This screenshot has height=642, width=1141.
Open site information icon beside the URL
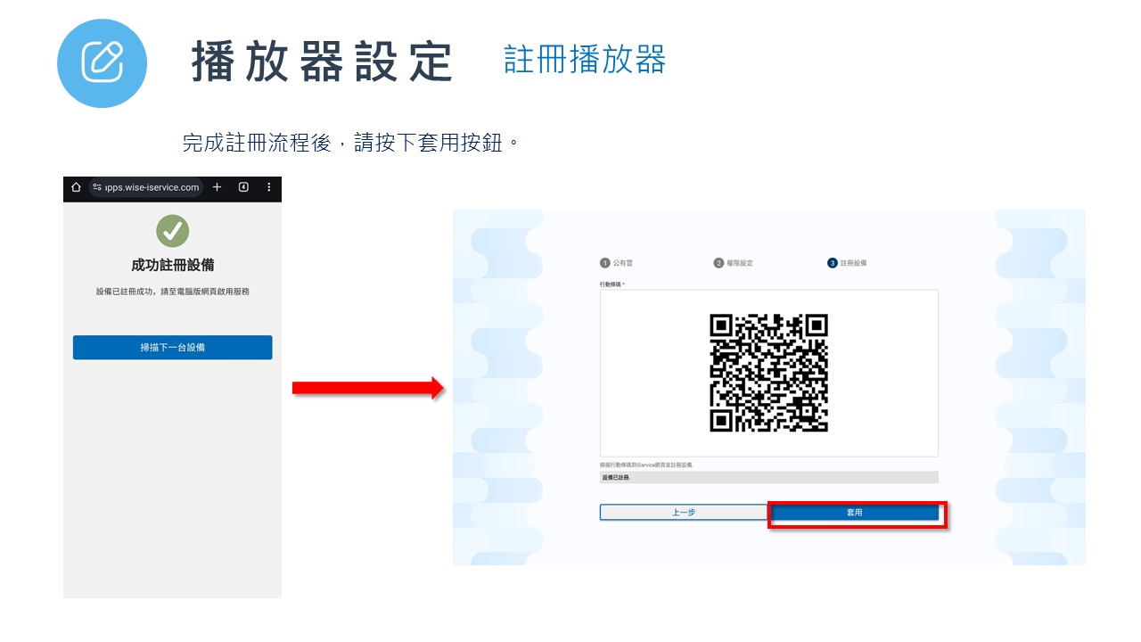[x=98, y=189]
